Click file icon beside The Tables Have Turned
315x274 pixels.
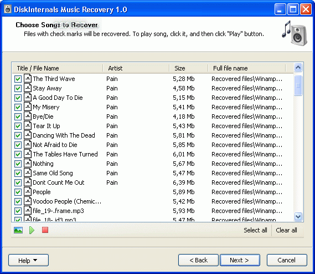28,154
